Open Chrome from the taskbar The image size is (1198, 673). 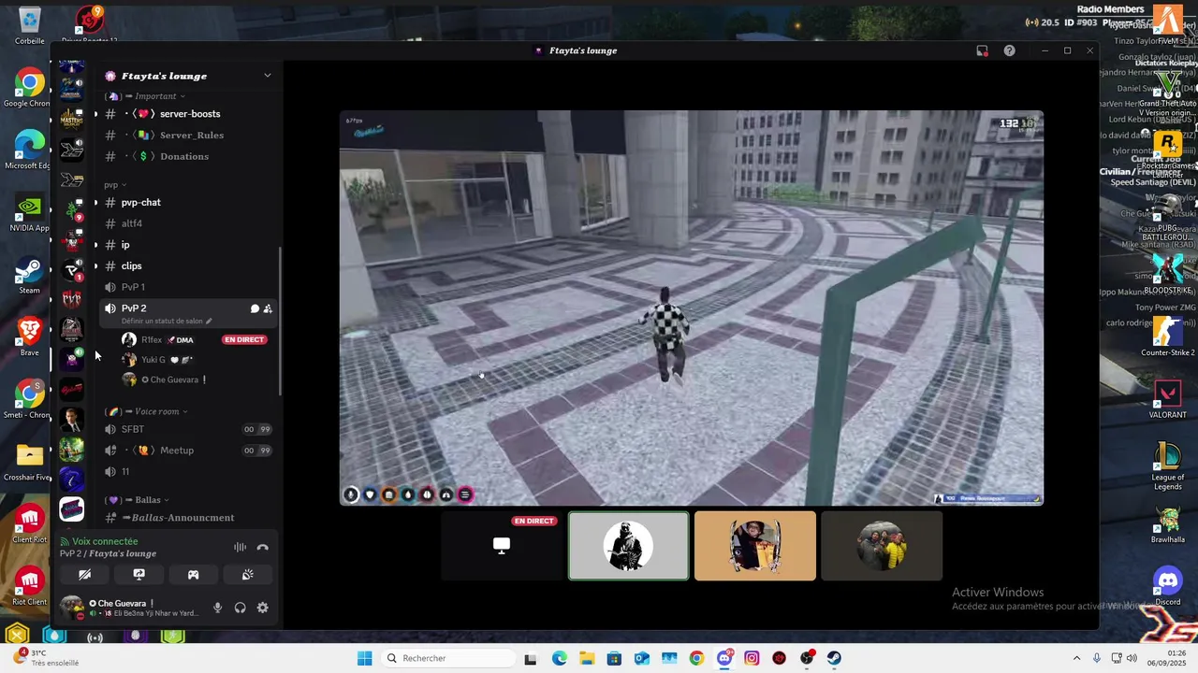coord(696,658)
